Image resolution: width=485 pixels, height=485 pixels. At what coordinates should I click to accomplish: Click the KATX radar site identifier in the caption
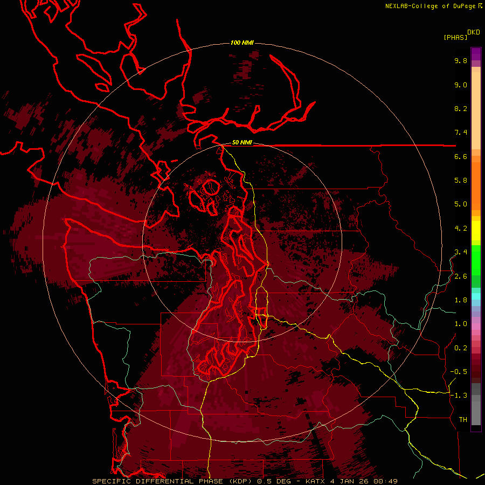pos(315,481)
